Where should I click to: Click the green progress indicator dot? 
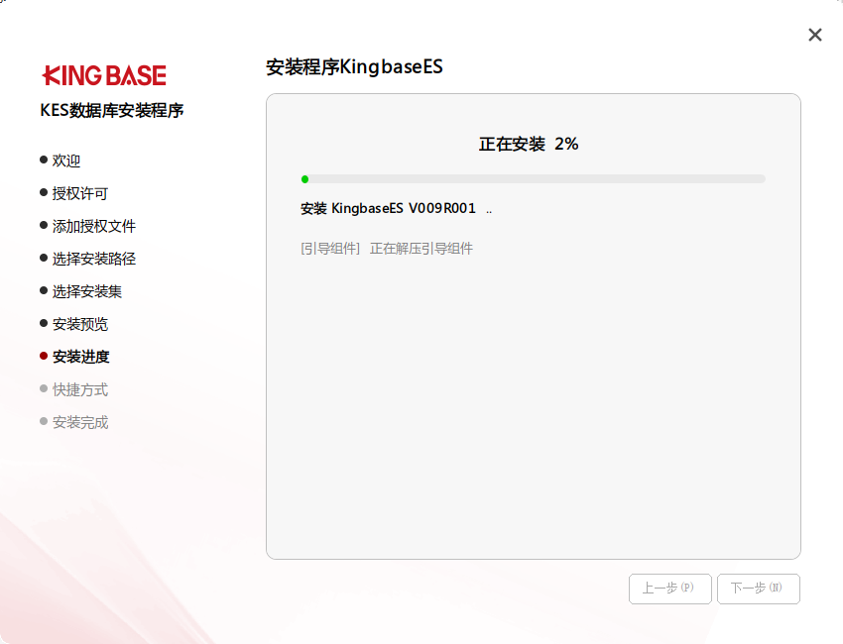304,179
